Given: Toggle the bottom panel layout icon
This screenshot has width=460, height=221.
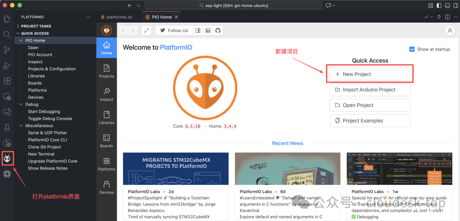Looking at the screenshot, I should click(x=447, y=5).
